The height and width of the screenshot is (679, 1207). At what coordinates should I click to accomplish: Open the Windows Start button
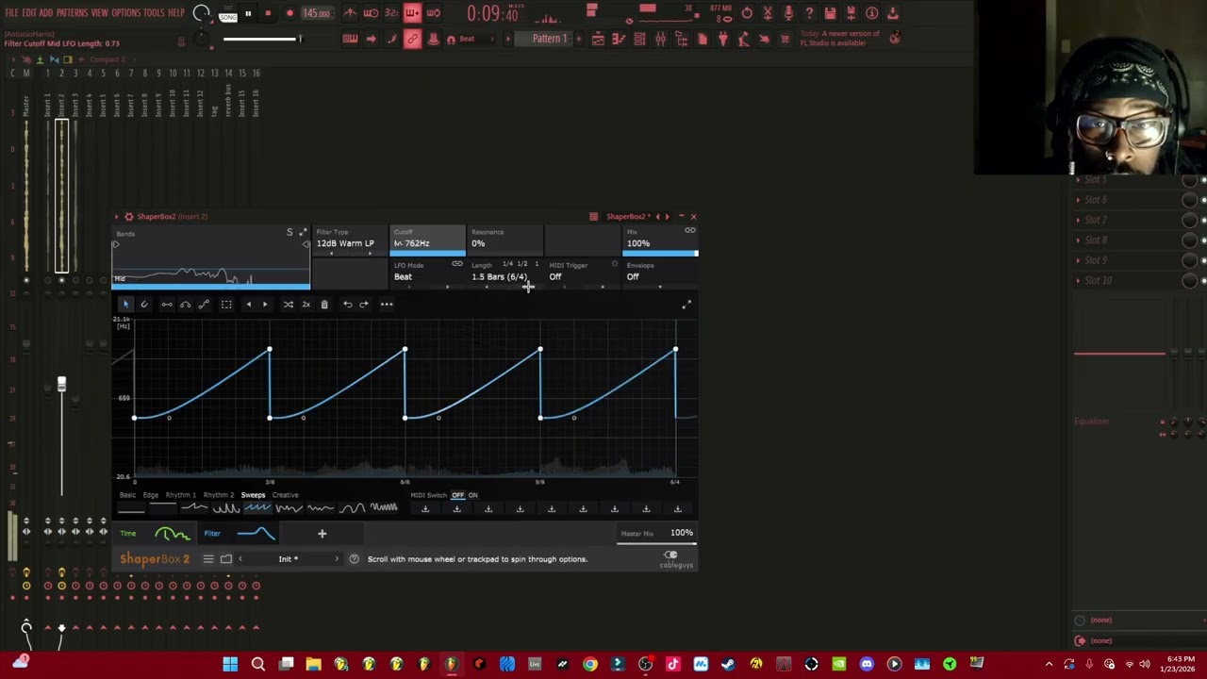coord(230,665)
